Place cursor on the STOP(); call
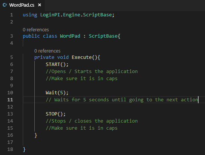The width and height of the screenshot is (205, 155). [x=56, y=114]
